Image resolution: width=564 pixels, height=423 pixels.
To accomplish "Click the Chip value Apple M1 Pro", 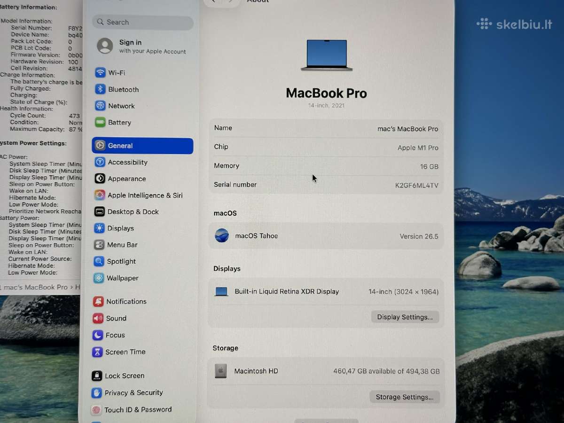I will tap(418, 148).
